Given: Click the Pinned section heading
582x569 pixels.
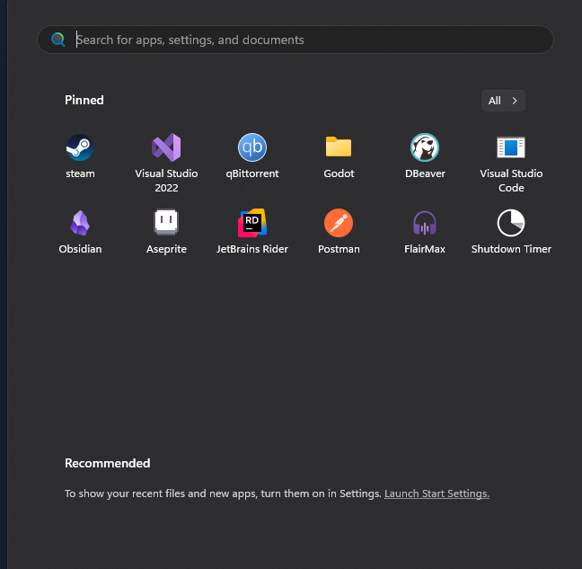Looking at the screenshot, I should click(84, 100).
